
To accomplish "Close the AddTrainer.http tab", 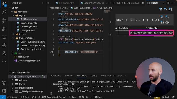I will [x=103, y=3].
